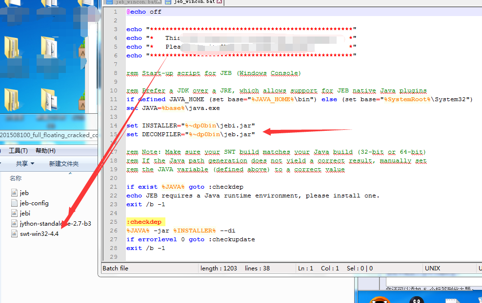482x303 pixels.
Task: Click the 新建文件夹 button
Action: tap(63, 163)
